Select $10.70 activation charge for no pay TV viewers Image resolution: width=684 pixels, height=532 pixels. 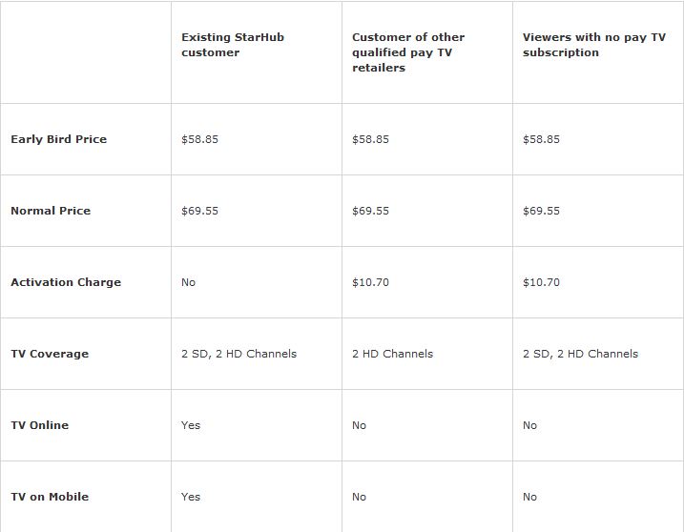point(541,282)
